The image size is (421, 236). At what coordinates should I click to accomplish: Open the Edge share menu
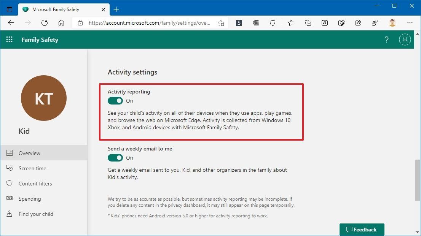[358, 23]
